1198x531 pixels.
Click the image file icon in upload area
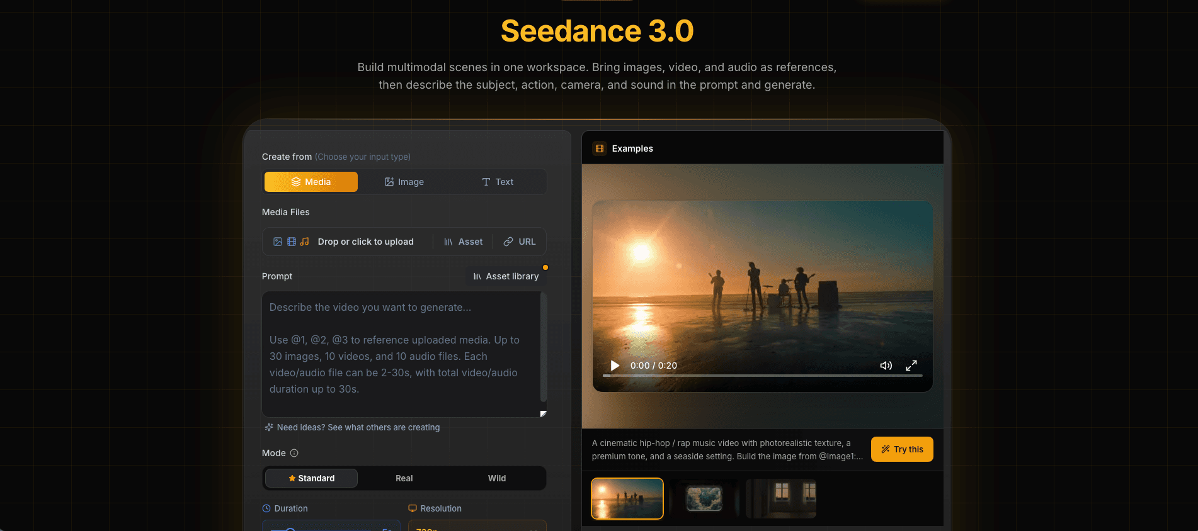278,242
